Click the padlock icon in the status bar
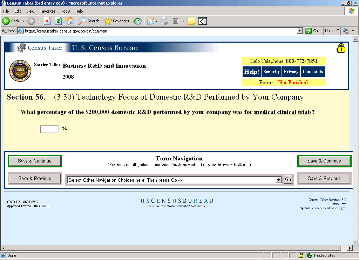 (301, 255)
